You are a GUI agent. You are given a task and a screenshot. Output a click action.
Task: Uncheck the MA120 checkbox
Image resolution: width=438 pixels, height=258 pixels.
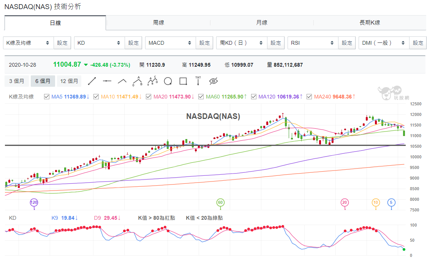[x=254, y=97]
